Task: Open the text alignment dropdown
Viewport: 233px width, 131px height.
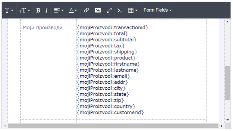Action: pos(59,10)
